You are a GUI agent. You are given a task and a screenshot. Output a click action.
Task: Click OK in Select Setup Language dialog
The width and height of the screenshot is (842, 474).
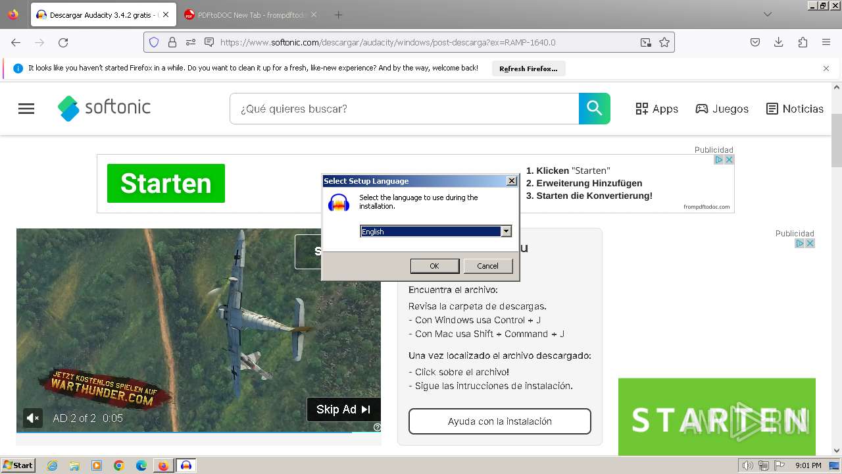(x=434, y=266)
